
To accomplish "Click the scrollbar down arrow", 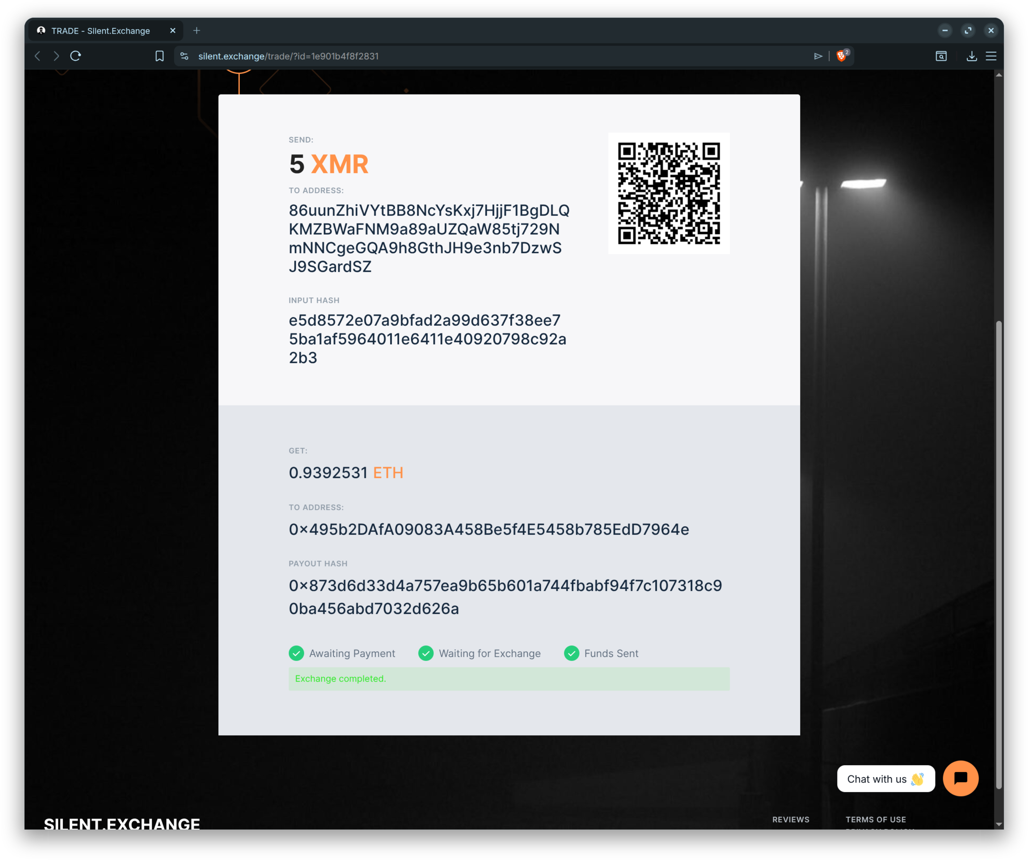I will (999, 824).
